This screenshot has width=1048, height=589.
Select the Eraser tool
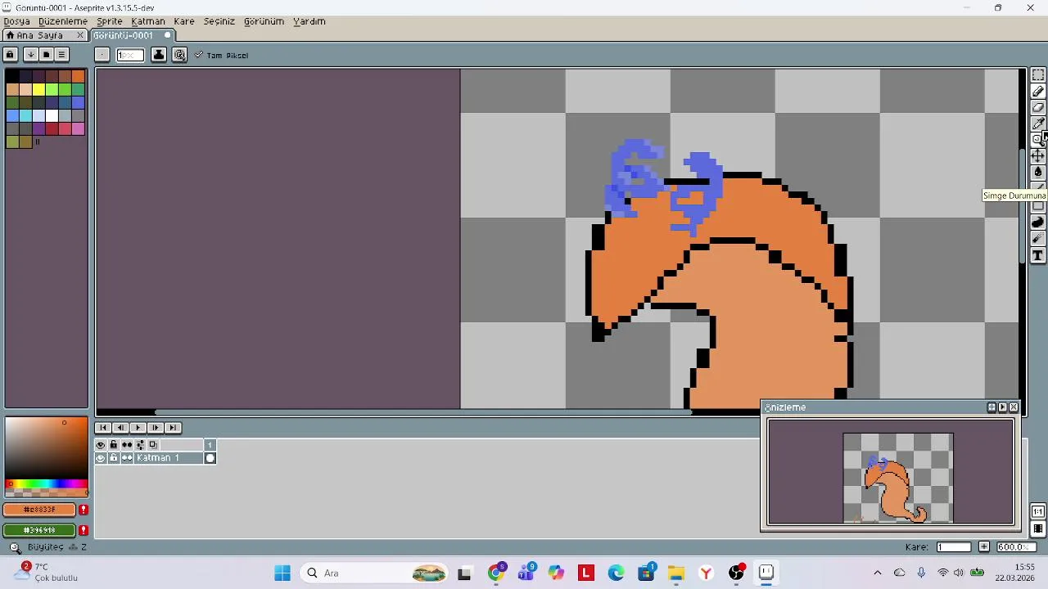point(1037,107)
